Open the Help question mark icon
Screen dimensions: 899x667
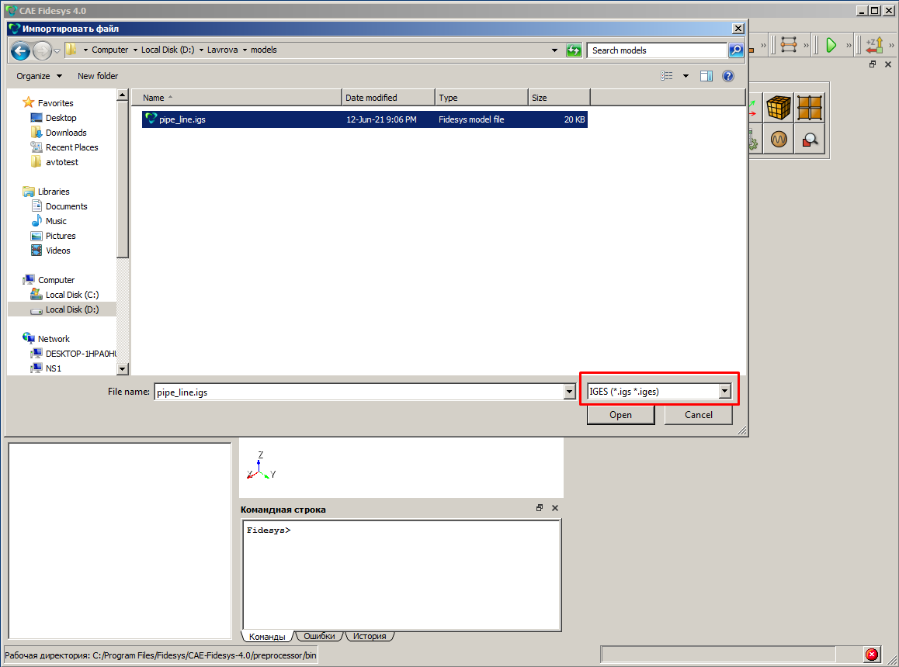(728, 76)
